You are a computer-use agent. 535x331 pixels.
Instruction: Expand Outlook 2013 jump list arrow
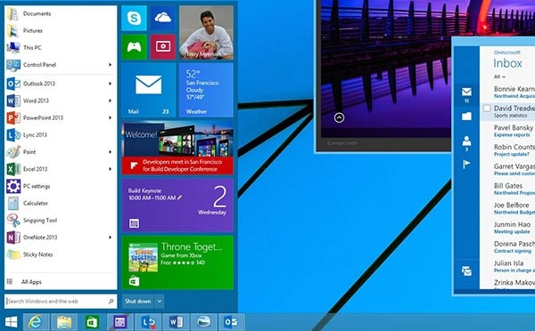tap(110, 84)
